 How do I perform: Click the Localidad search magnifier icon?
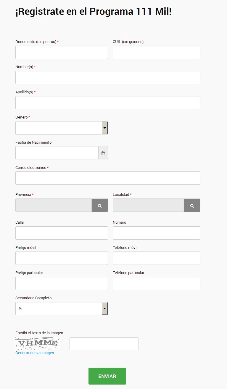192,205
